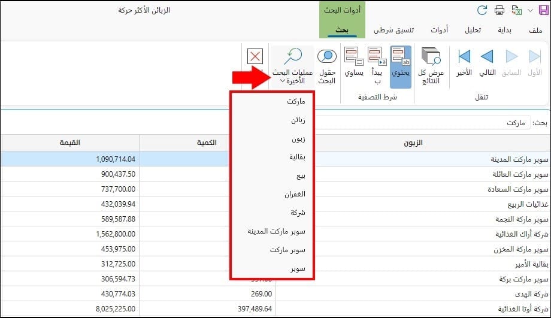
Task: Select row سوبر ماركت السعادة
Action: tap(518, 189)
